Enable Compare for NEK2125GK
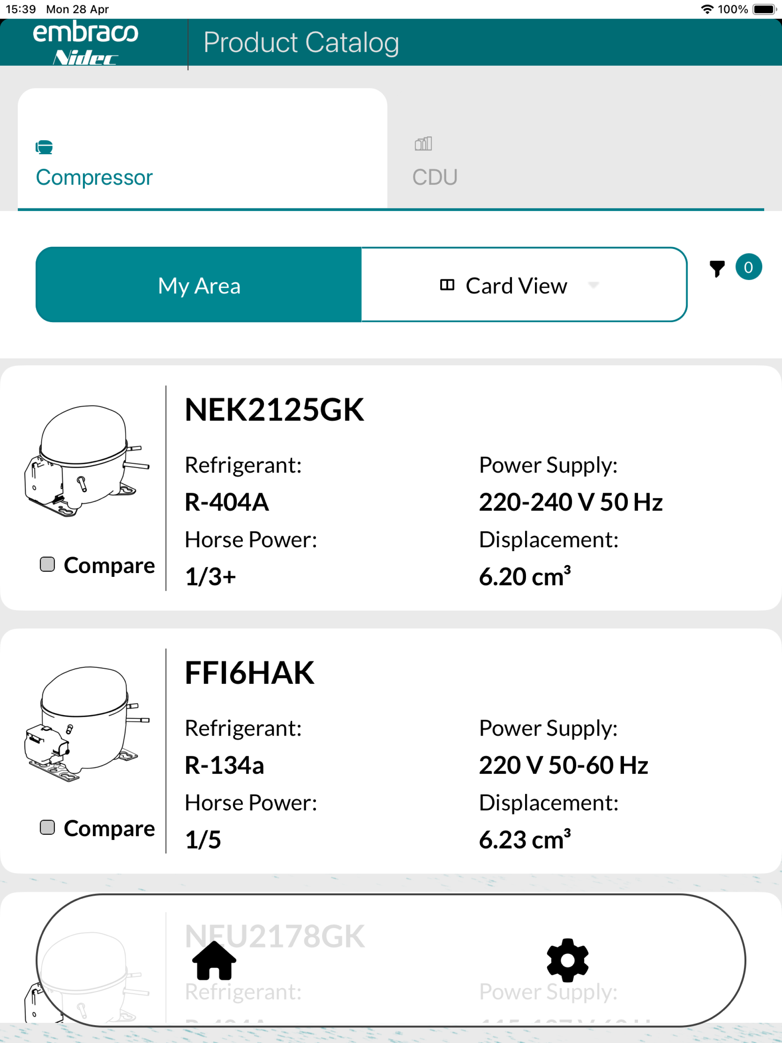The width and height of the screenshot is (782, 1043). click(x=47, y=564)
